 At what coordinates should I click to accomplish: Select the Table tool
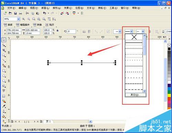pyautogui.click(x=4, y=96)
